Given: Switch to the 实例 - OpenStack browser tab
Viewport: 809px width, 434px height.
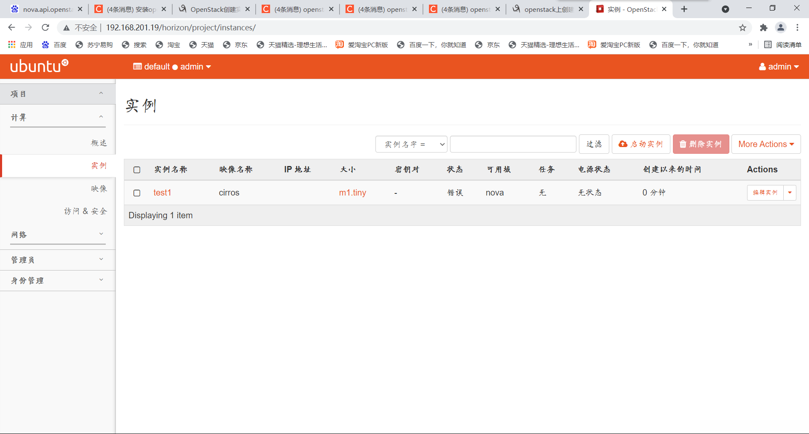Looking at the screenshot, I should click(628, 9).
